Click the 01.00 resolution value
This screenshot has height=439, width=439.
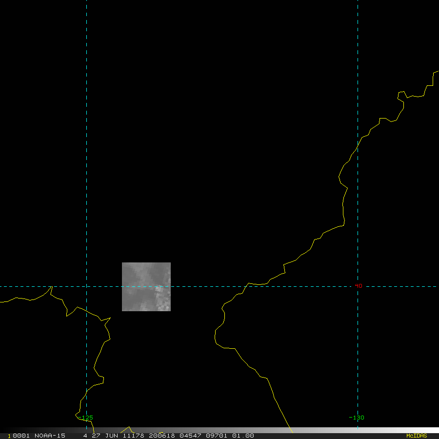[x=243, y=436]
